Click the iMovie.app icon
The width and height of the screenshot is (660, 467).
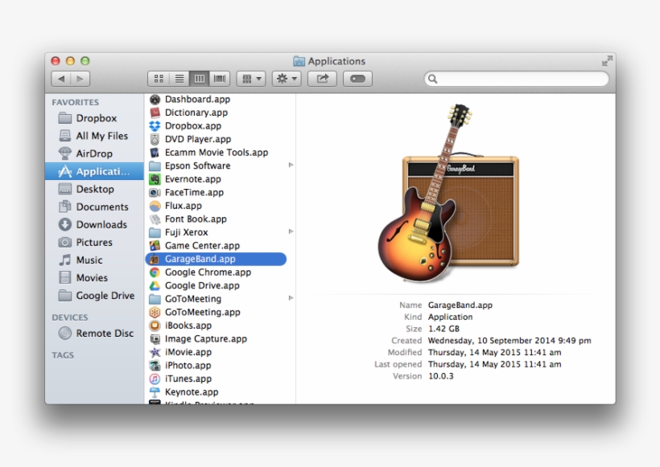(x=155, y=352)
